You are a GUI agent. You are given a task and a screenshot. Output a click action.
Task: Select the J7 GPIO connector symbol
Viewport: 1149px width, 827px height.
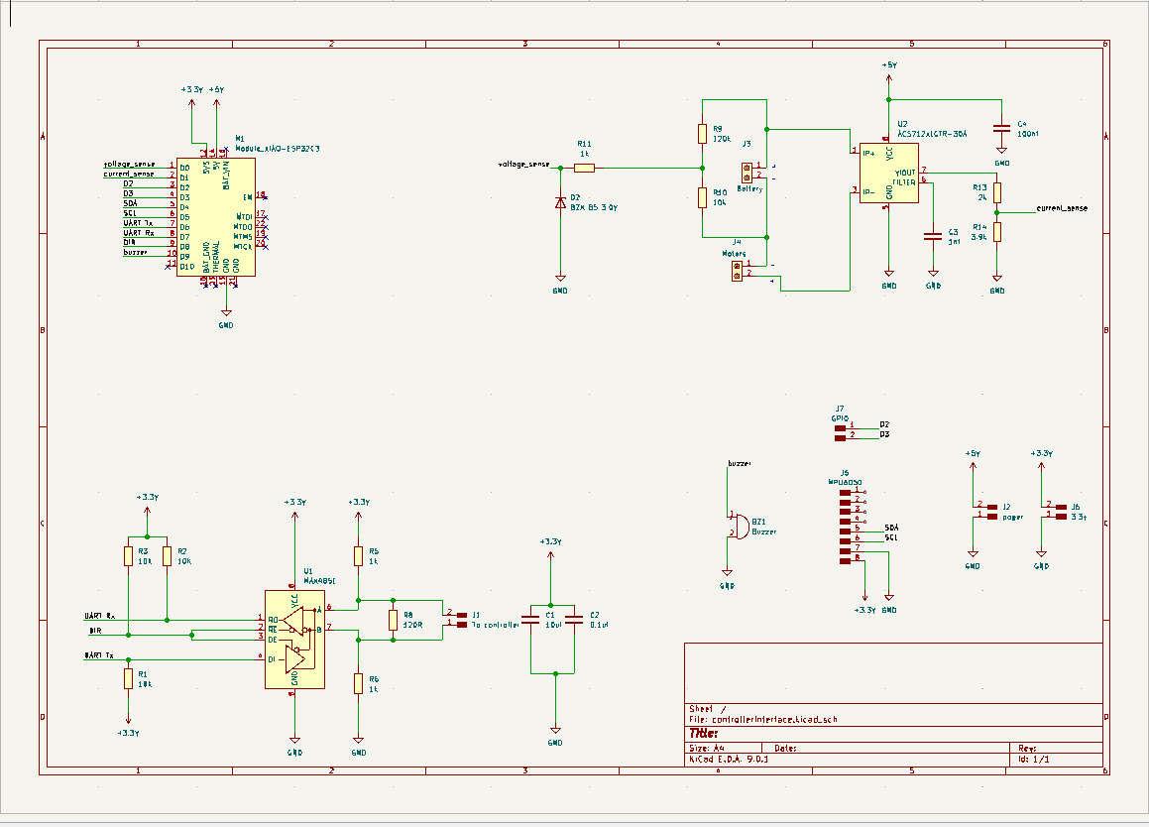(x=840, y=431)
